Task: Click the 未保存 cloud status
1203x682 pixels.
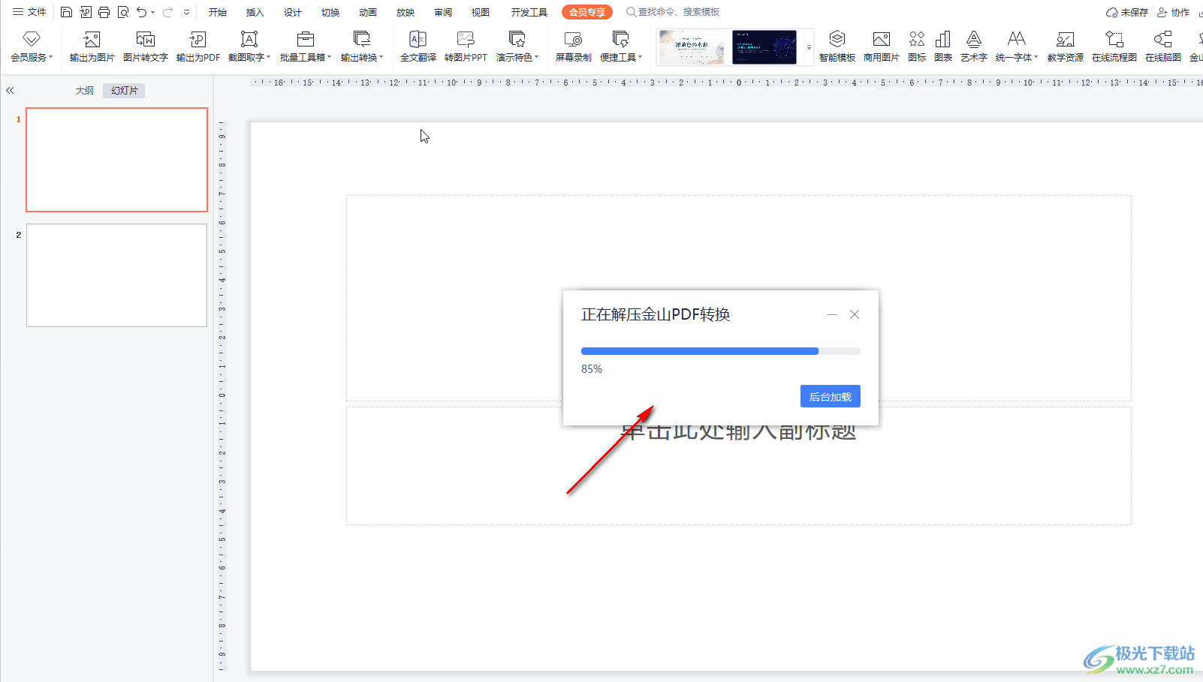Action: (1127, 12)
